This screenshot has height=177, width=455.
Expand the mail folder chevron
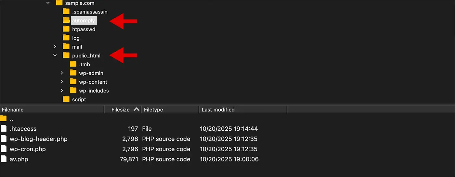55,47
